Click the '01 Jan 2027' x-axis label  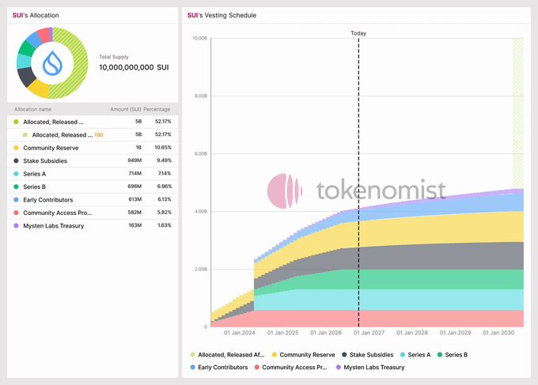pyautogui.click(x=369, y=333)
